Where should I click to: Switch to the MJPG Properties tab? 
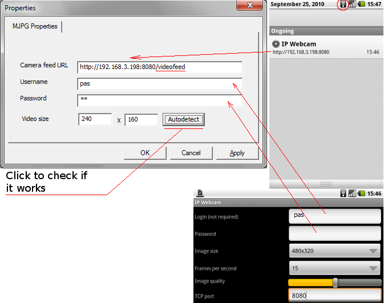[x=36, y=26]
